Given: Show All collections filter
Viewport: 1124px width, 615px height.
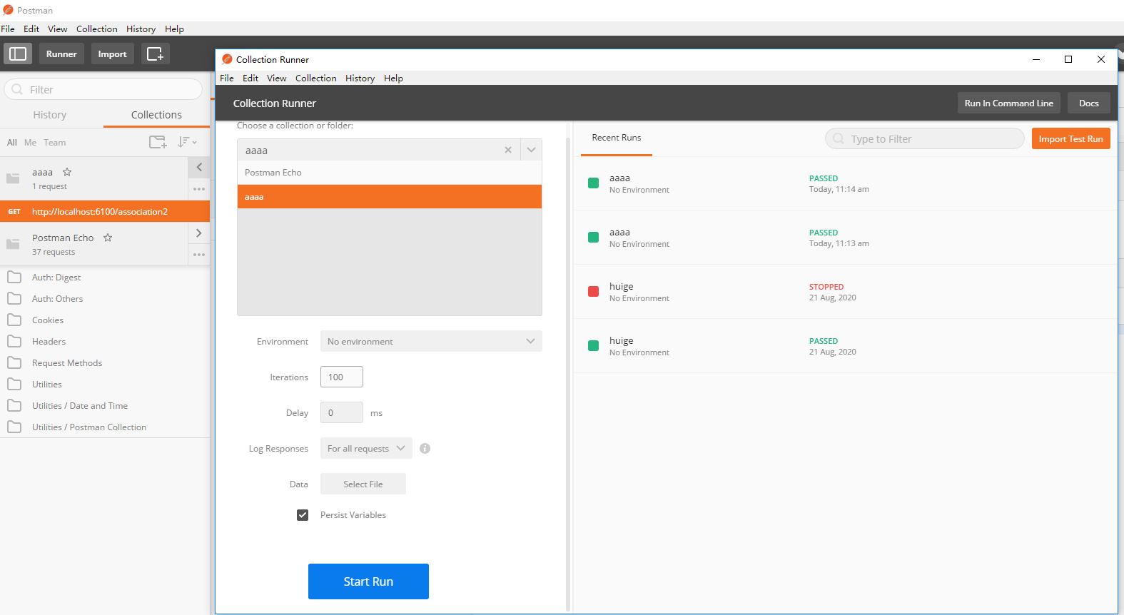Looking at the screenshot, I should [12, 143].
